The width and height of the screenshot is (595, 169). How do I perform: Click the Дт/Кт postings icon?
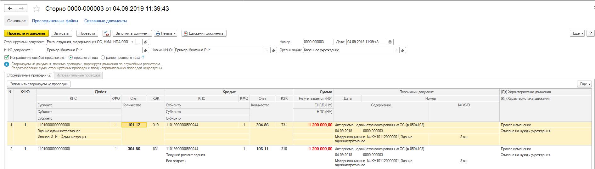[107, 33]
